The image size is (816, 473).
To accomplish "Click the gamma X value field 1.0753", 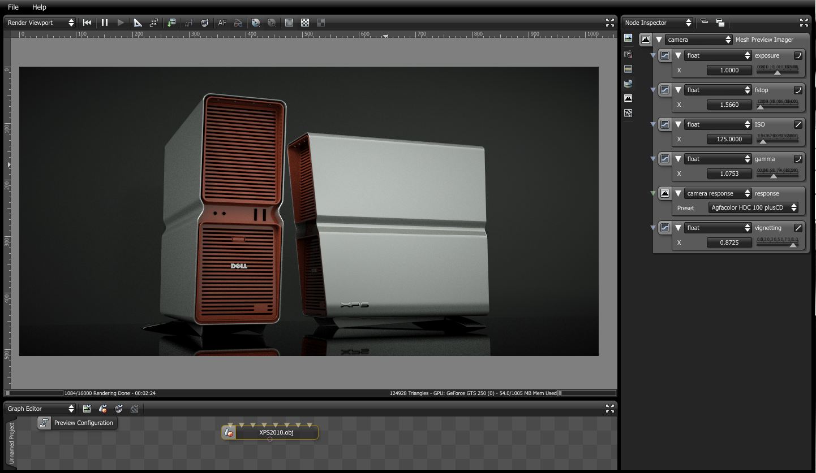I will tap(729, 173).
